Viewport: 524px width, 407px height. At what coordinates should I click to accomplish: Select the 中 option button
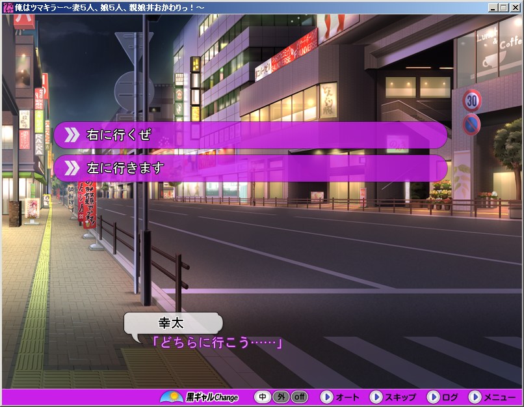coord(263,397)
